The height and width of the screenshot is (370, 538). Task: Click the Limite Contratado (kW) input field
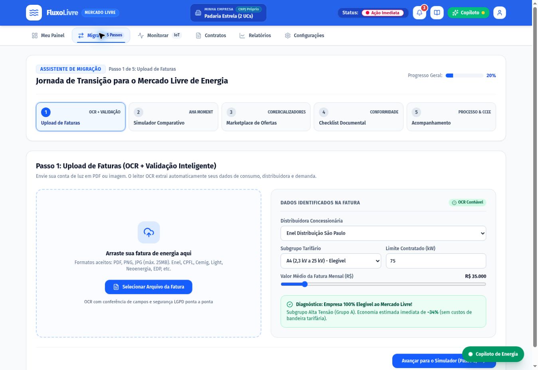pos(436,261)
